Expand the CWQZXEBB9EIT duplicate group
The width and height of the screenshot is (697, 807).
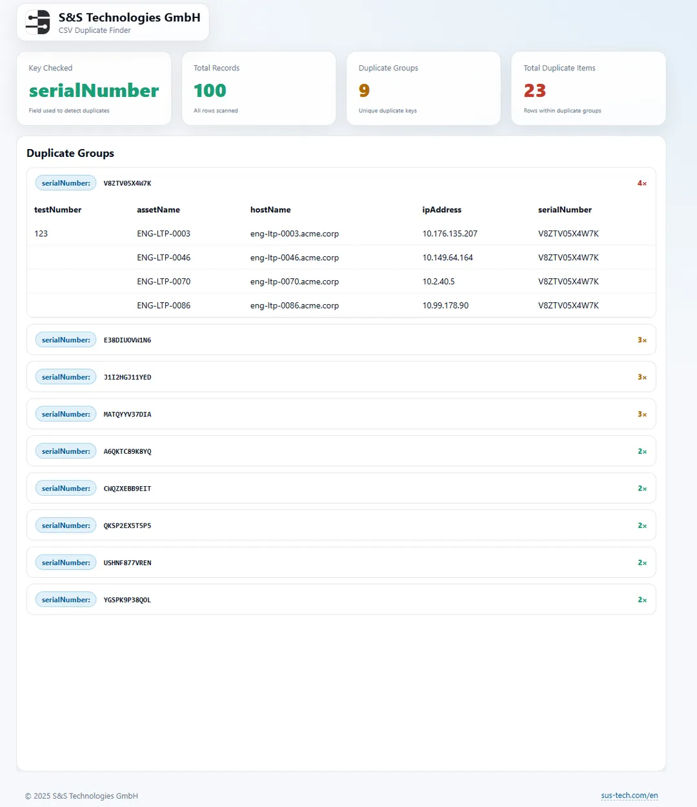click(x=341, y=488)
